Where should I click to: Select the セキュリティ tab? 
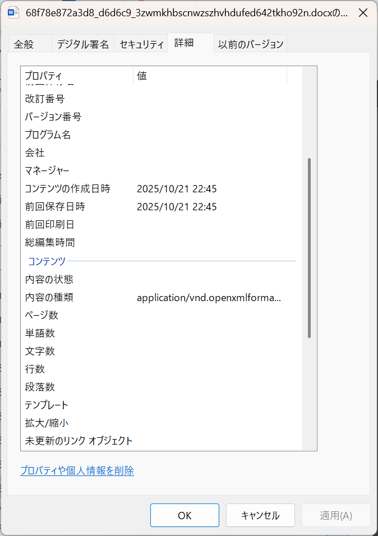(x=141, y=44)
